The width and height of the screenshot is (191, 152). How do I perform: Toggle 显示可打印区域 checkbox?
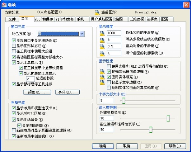[14, 113]
